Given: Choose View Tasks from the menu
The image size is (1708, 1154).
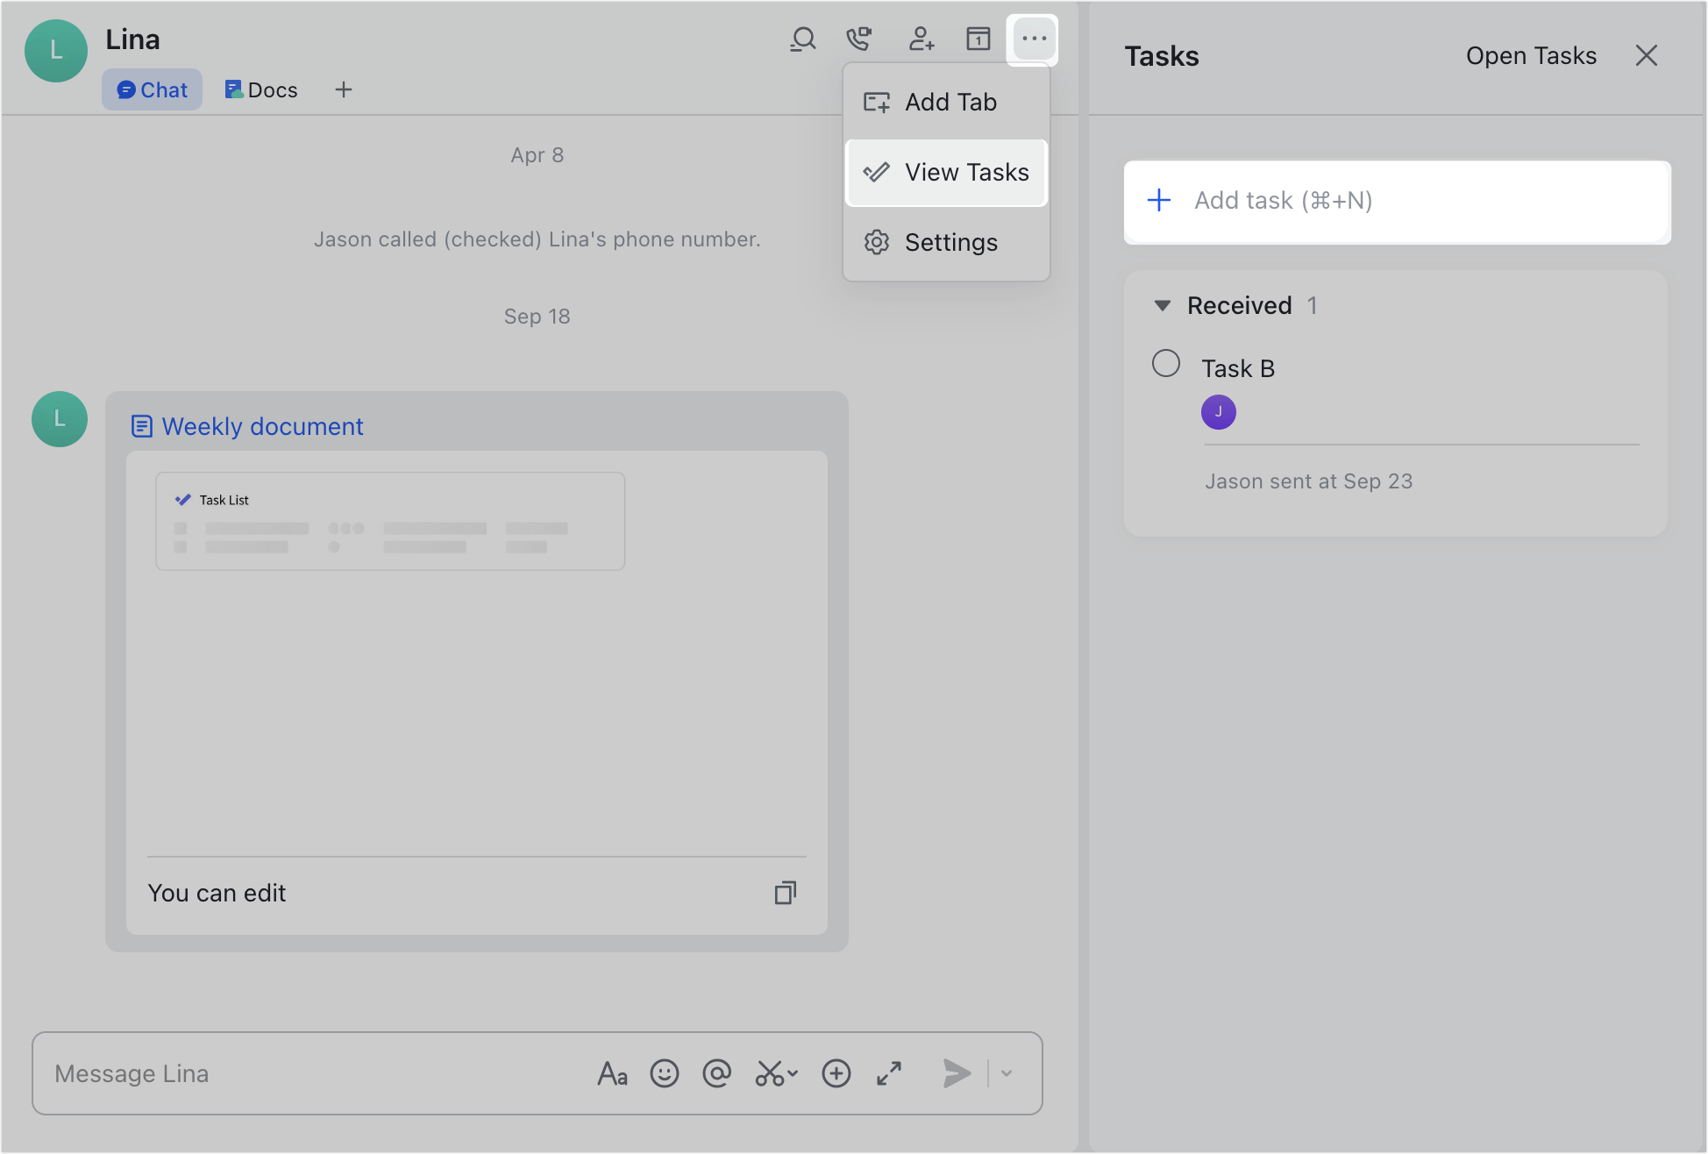Looking at the screenshot, I should pyautogui.click(x=967, y=172).
